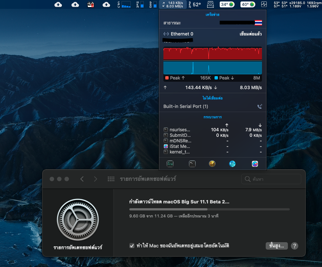
Task: Open 40° temperature indicator
Action: coord(248,4)
